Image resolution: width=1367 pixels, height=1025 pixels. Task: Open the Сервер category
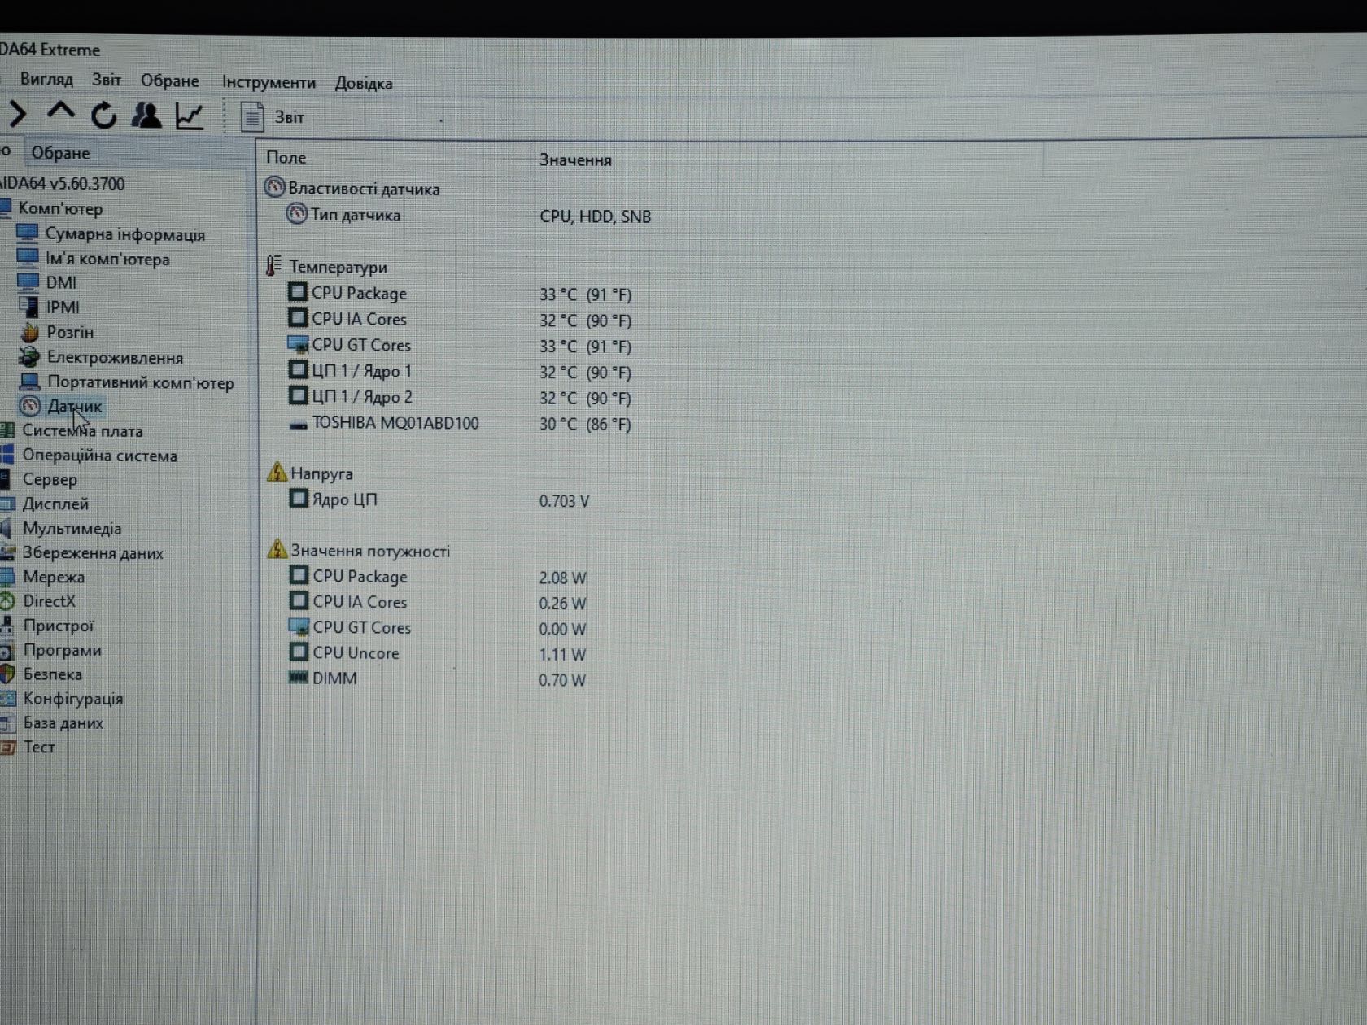[39, 480]
